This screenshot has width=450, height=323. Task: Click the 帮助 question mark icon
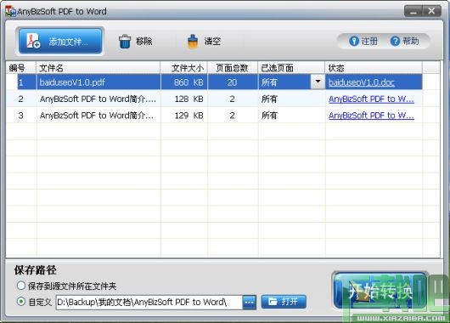[395, 41]
